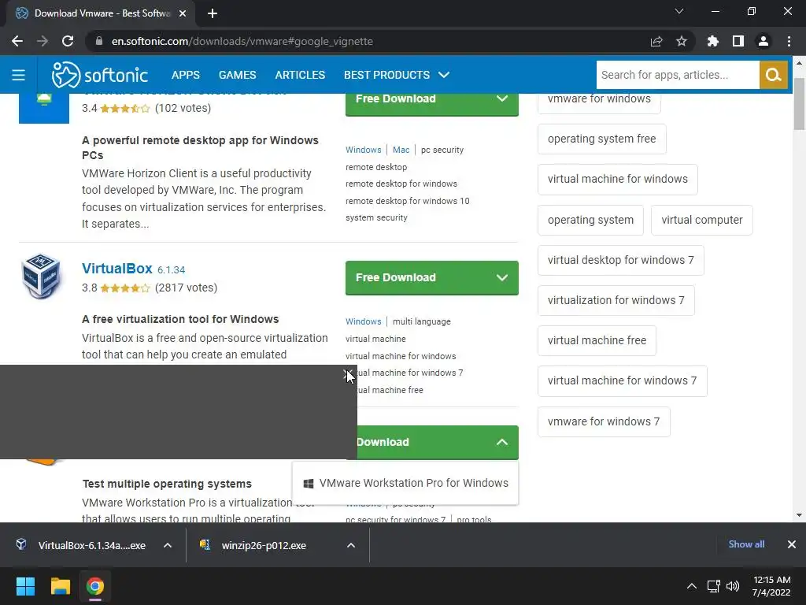Open the Chrome extensions puzzle icon

coord(712,41)
